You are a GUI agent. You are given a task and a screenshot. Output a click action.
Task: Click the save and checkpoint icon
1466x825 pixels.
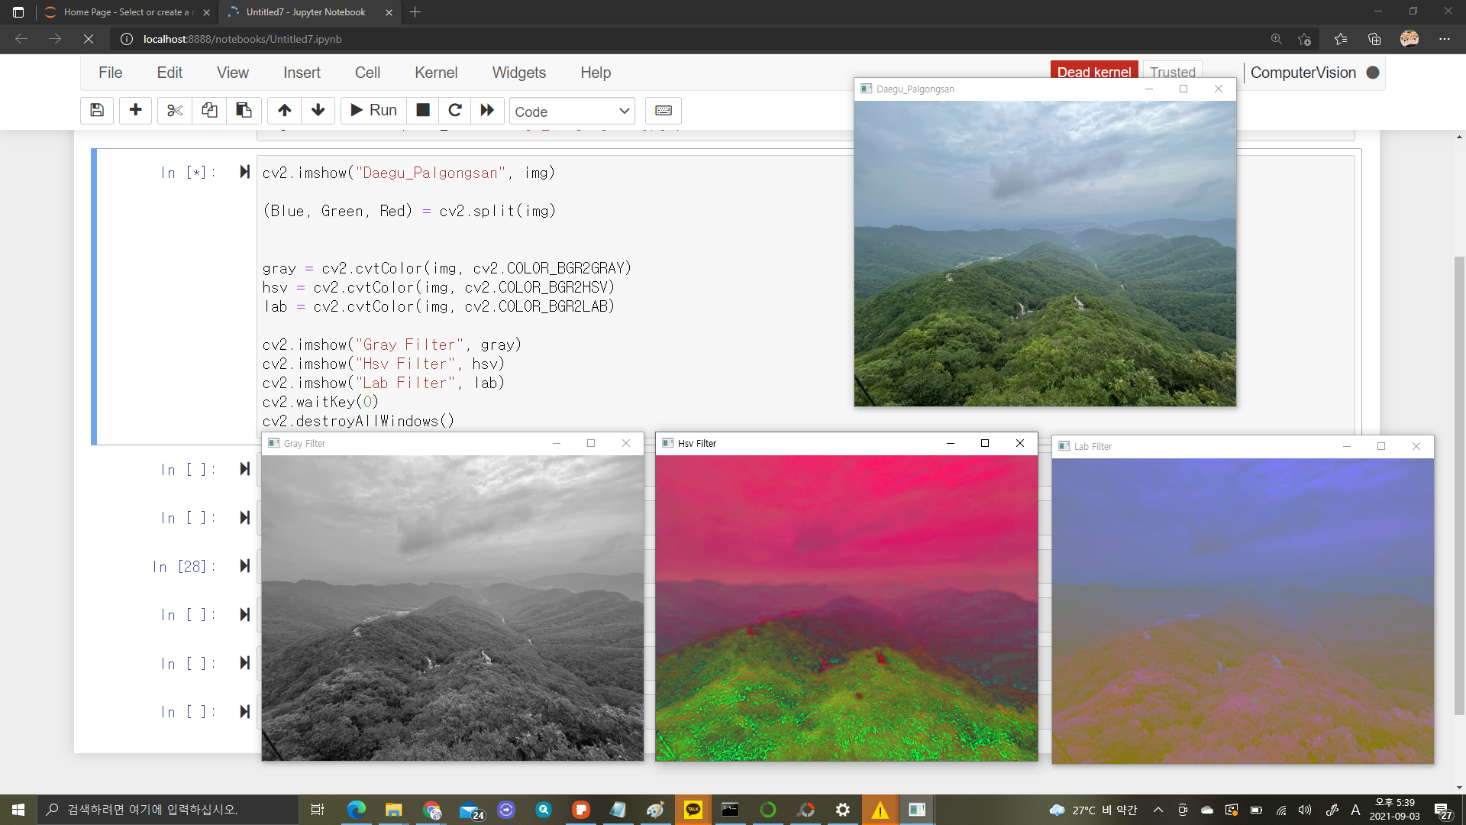point(97,111)
